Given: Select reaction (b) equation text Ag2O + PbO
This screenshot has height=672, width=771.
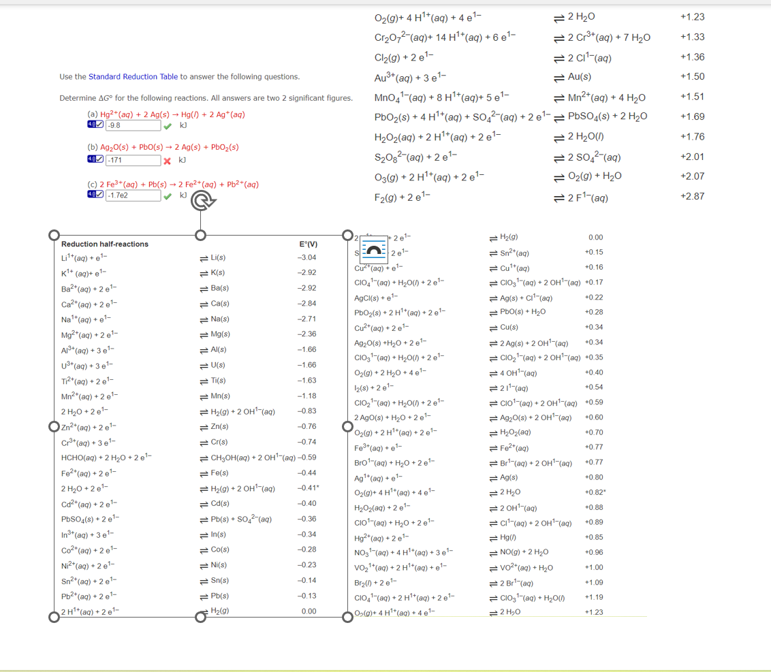Looking at the screenshot, I should coord(170,147).
